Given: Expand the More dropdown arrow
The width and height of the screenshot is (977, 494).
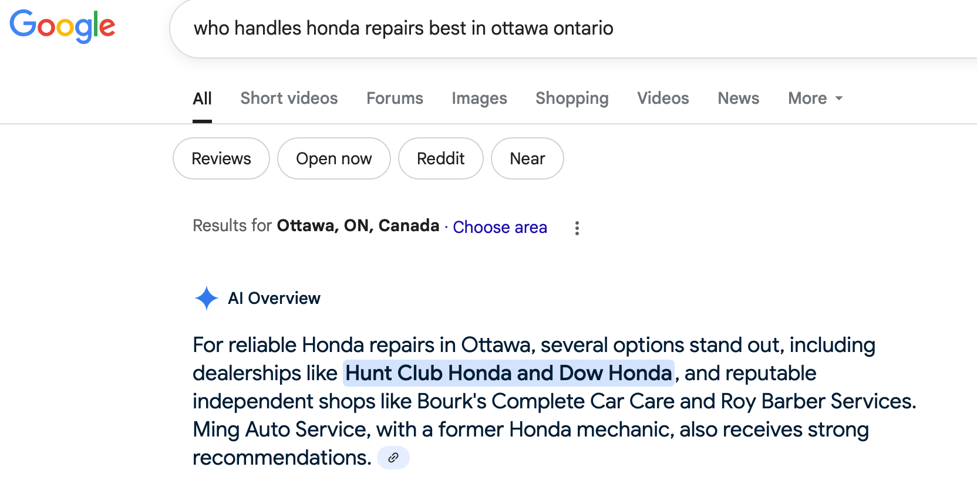Looking at the screenshot, I should 839,99.
